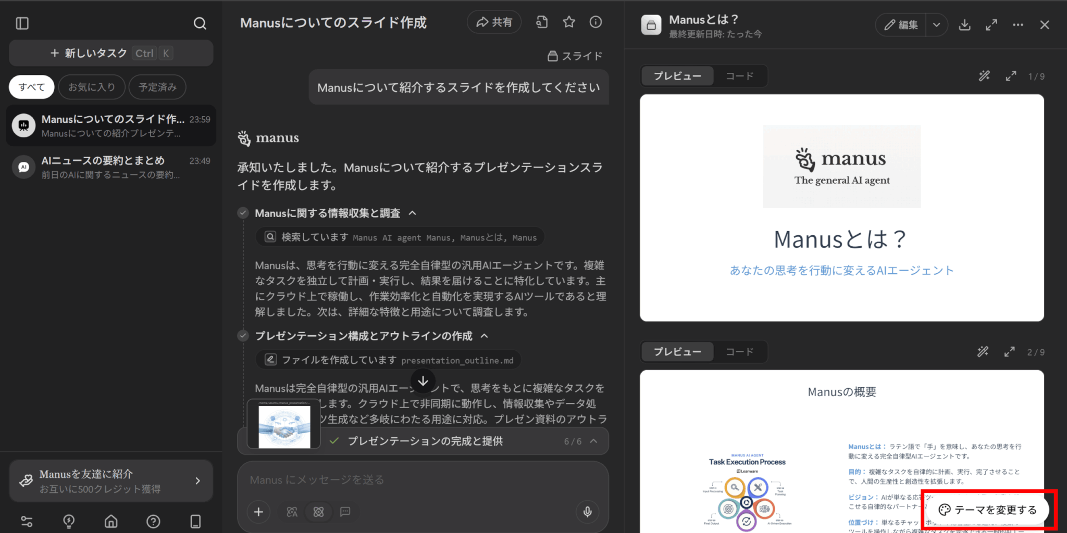
Task: Open the dropdown arrow next to 編集
Action: coord(937,24)
